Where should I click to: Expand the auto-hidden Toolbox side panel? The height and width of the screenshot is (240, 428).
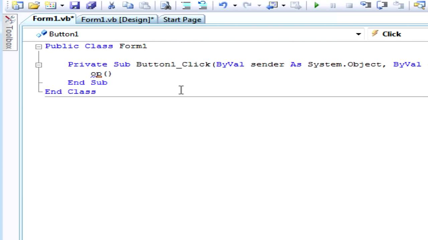coord(9,33)
